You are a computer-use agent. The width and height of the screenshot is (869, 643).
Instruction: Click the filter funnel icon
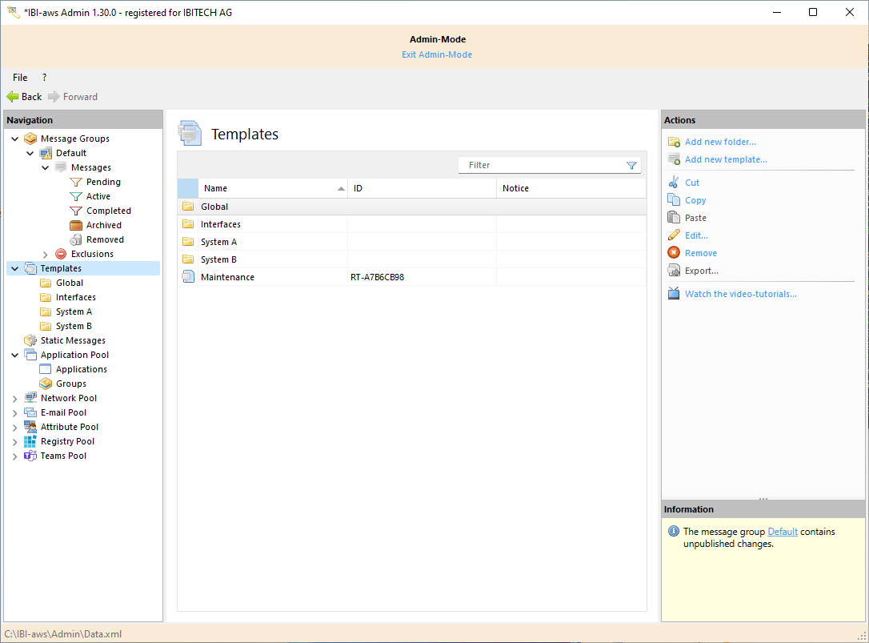[631, 166]
